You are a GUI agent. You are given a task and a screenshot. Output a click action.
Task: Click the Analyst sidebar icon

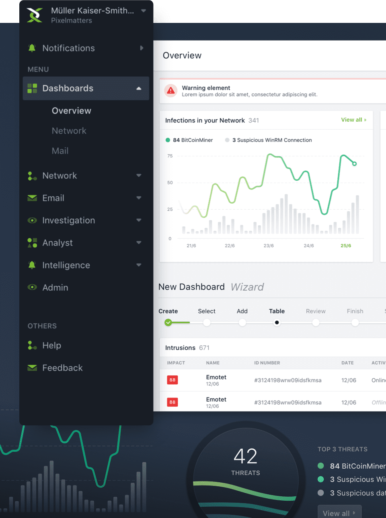click(x=32, y=243)
